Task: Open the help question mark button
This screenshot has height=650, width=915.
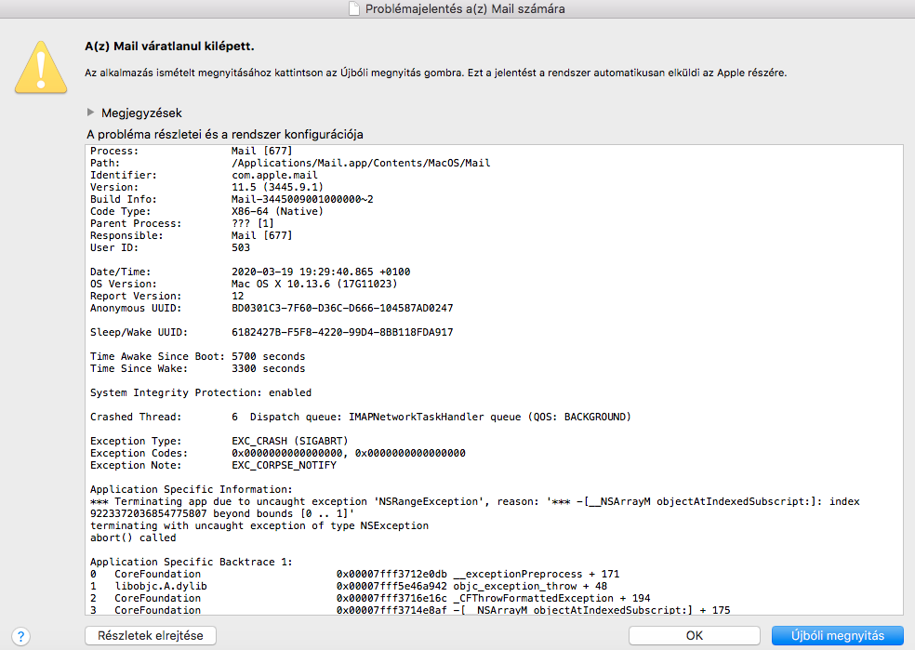Action: pos(20,636)
